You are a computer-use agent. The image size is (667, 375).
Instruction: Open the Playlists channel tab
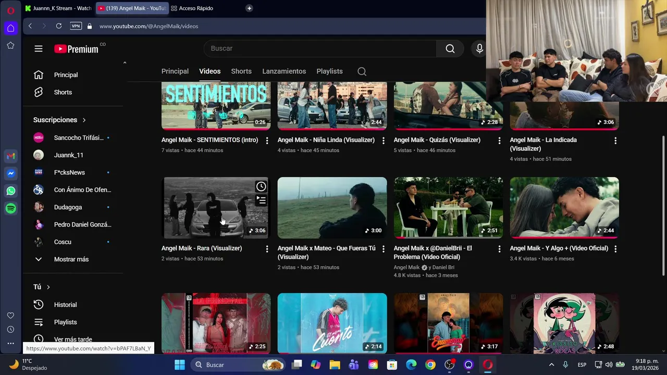click(329, 71)
